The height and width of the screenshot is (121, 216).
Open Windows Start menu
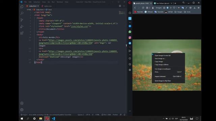(x=22, y=119)
